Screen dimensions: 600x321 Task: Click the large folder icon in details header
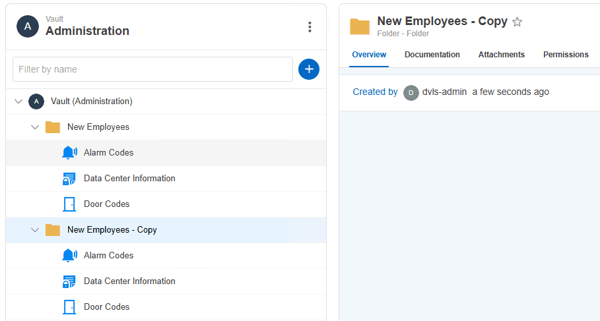pyautogui.click(x=360, y=26)
